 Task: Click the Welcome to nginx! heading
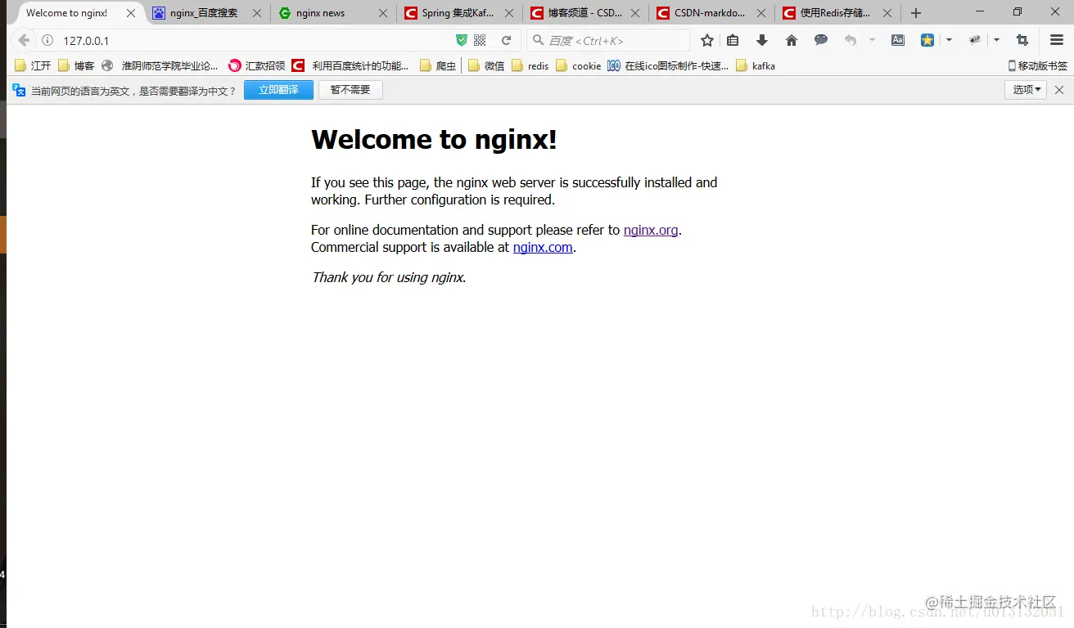point(434,139)
